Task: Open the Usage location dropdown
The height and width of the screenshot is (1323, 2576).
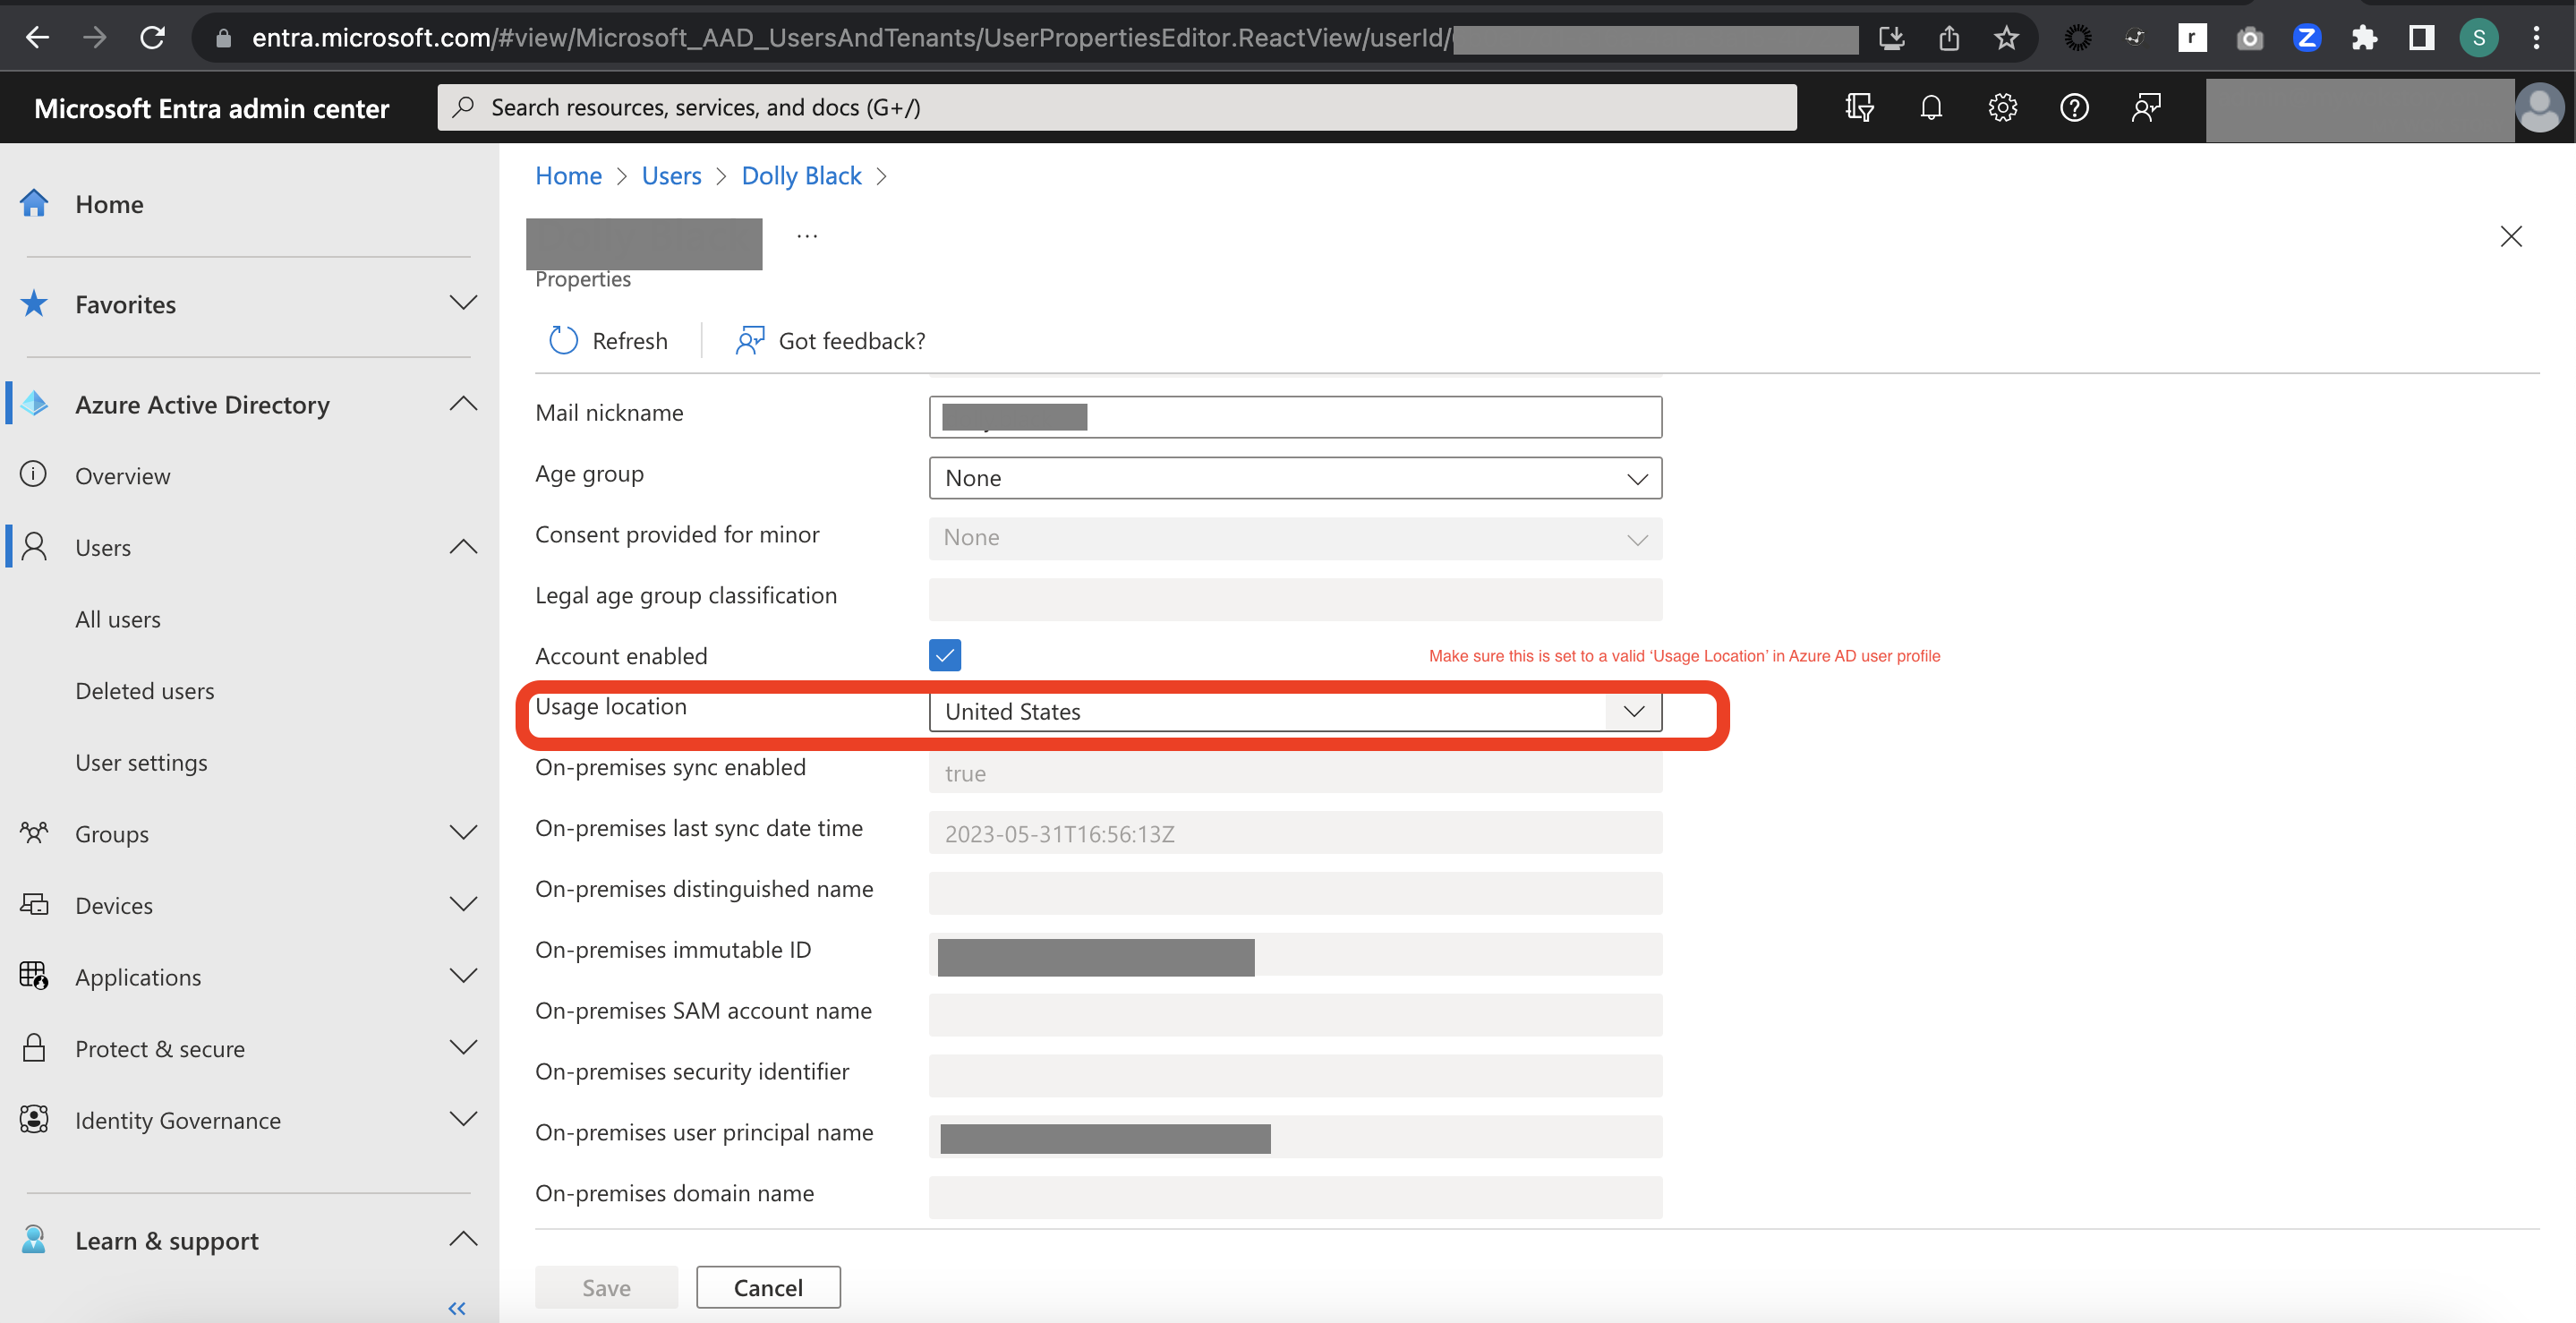Action: [1295, 711]
